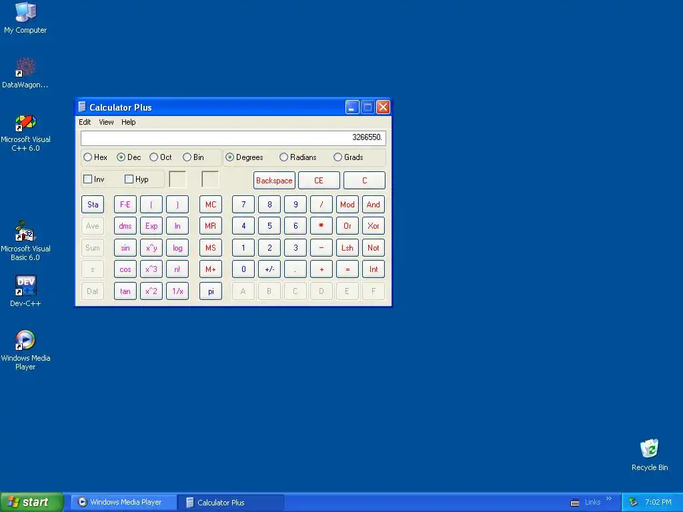Click the red C clear button
Viewport: 683px width, 512px height.
coord(365,180)
